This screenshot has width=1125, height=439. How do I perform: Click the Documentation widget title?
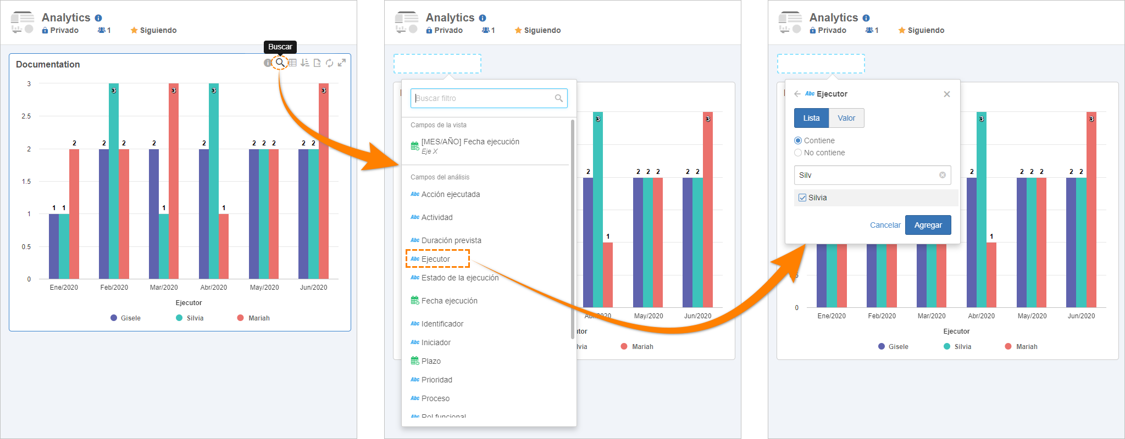(48, 64)
